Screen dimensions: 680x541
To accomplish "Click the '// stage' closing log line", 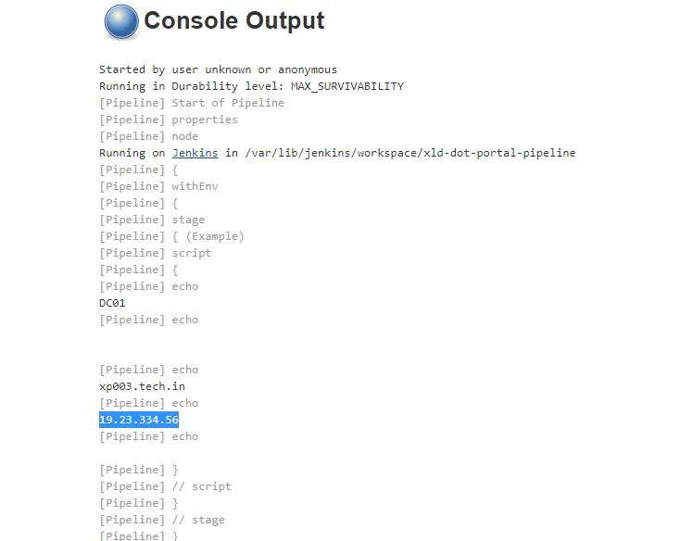I will click(162, 520).
